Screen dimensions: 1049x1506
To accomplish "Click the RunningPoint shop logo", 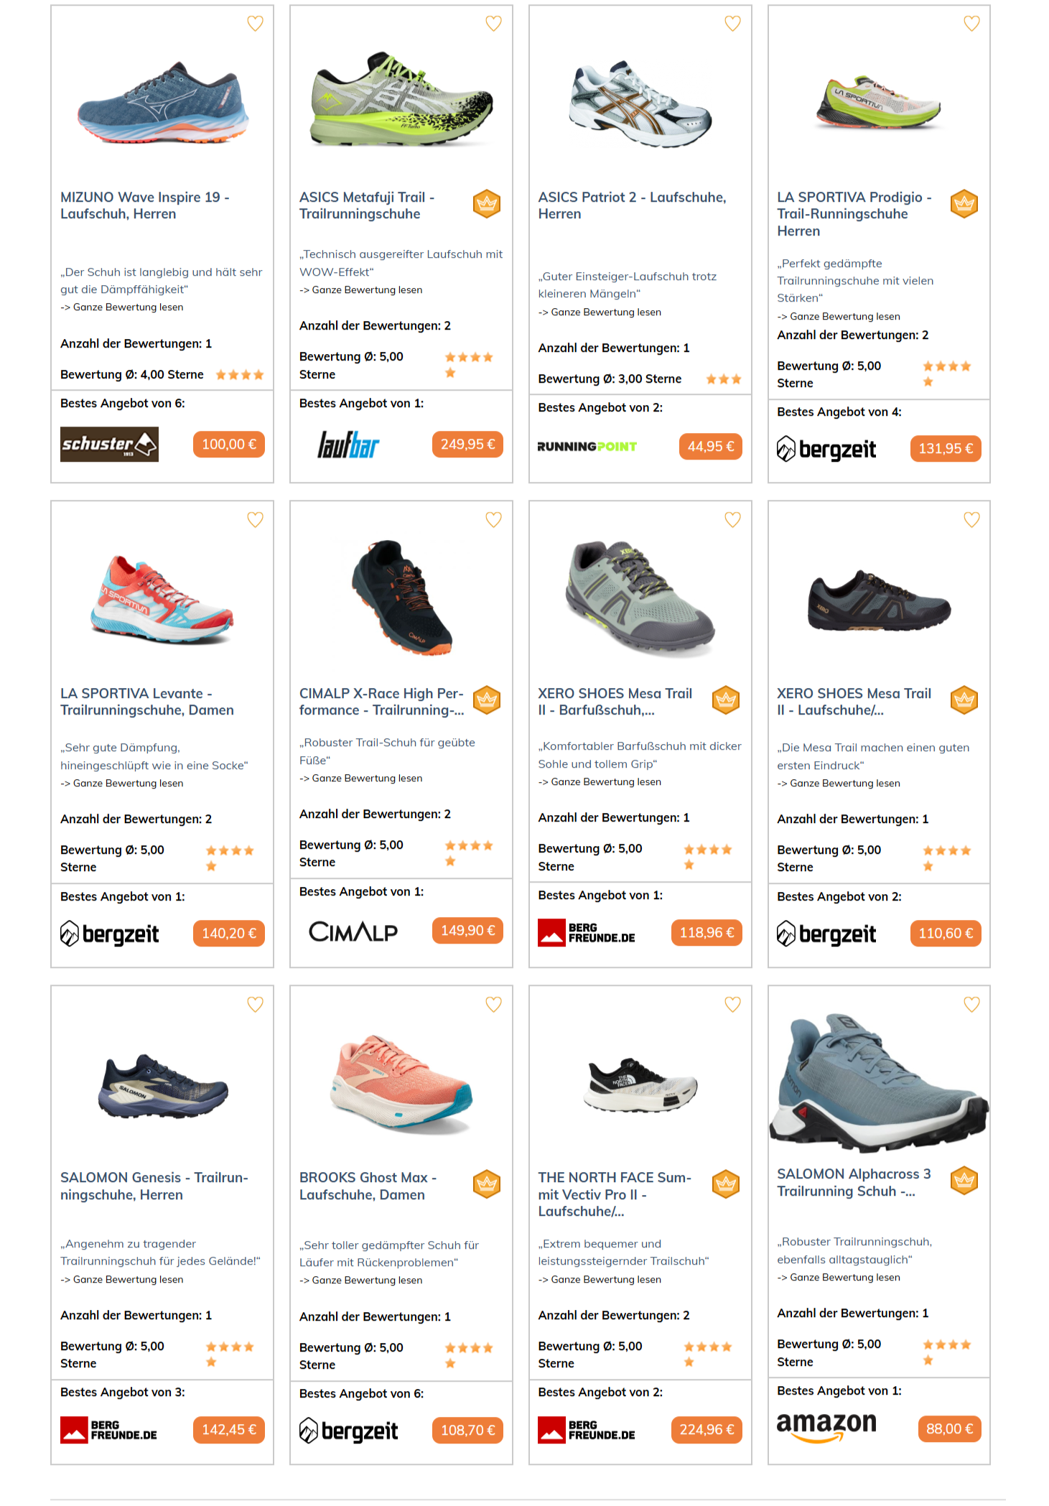I will [x=587, y=447].
